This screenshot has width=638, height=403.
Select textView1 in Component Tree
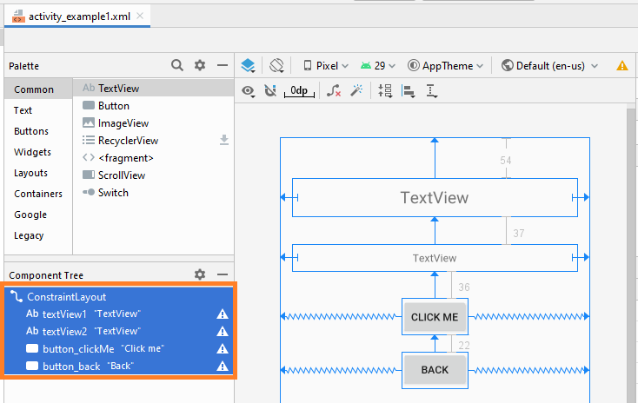coord(118,314)
